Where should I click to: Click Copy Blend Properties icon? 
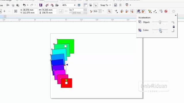pos(161,11)
